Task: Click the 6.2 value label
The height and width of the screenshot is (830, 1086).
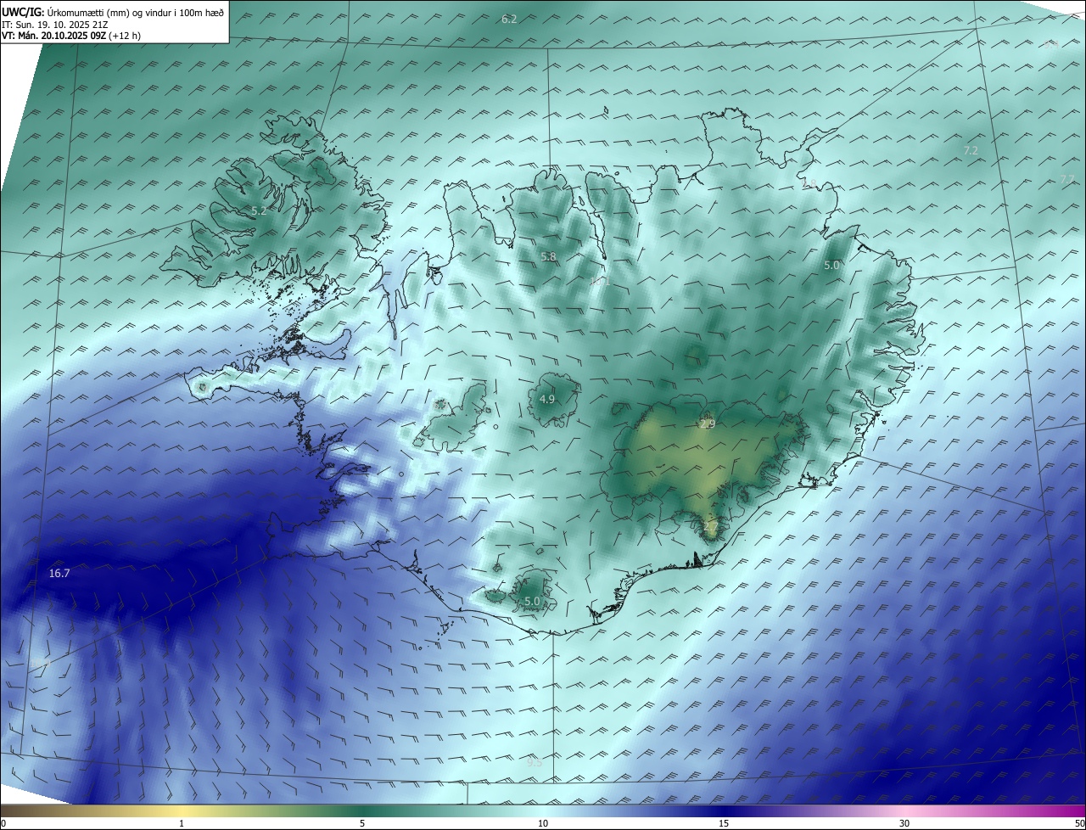Action: click(509, 19)
